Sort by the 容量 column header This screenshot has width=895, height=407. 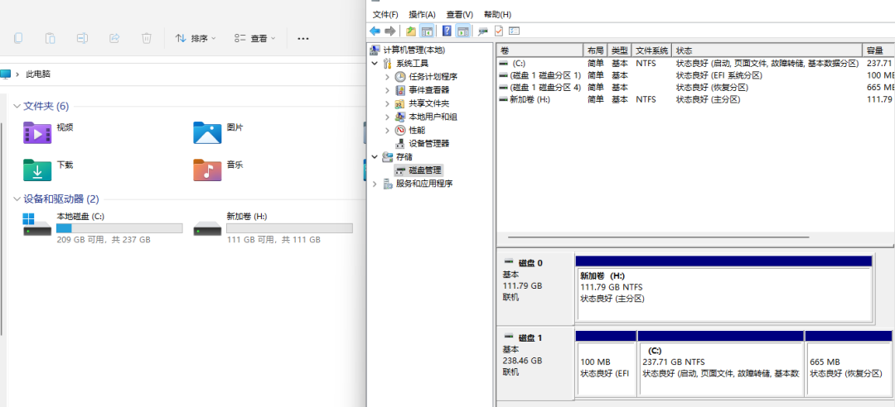tap(878, 50)
